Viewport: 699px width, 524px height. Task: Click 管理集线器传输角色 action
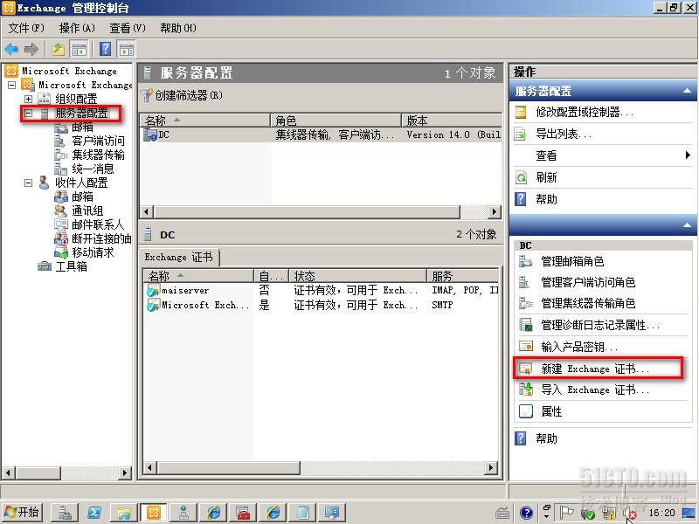click(588, 303)
